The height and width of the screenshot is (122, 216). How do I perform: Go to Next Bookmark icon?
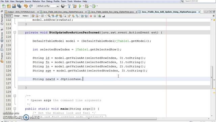tap(73, 16)
